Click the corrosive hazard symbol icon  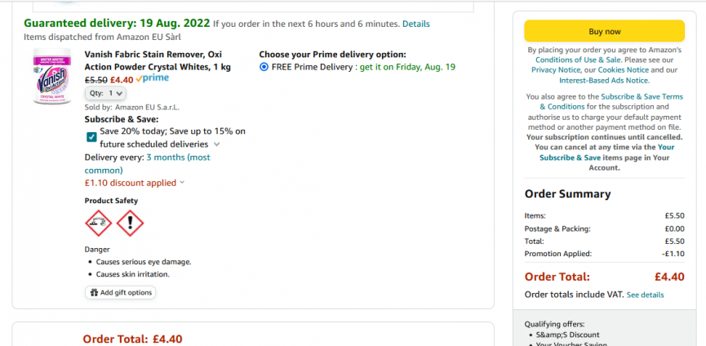point(99,223)
